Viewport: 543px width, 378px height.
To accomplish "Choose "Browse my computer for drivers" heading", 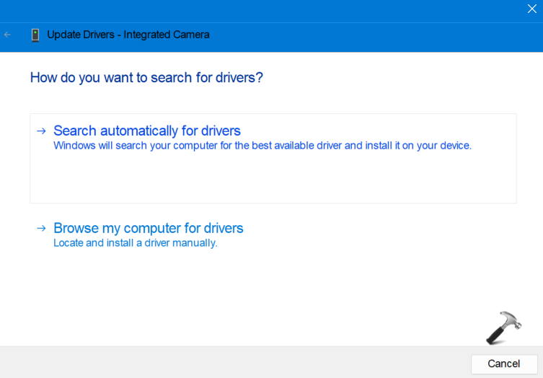I will coord(149,228).
